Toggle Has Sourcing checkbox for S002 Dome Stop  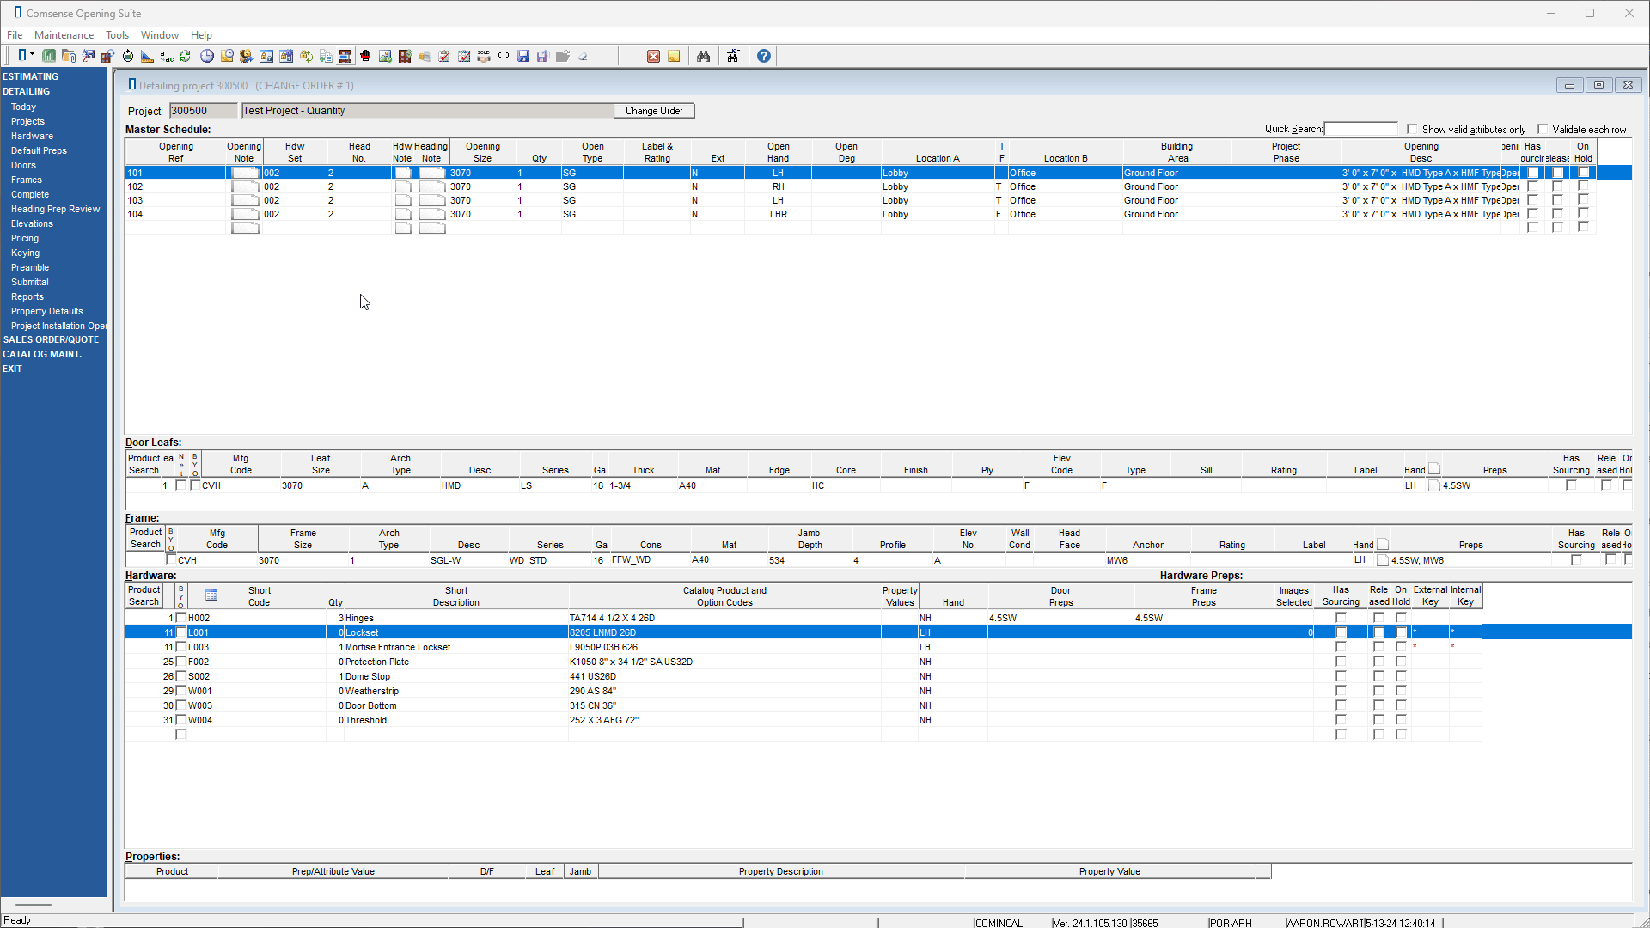[1341, 676]
